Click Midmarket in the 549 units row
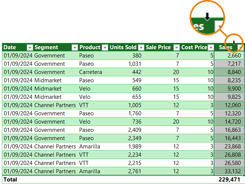This screenshot has width=245, height=186. tap(48, 80)
